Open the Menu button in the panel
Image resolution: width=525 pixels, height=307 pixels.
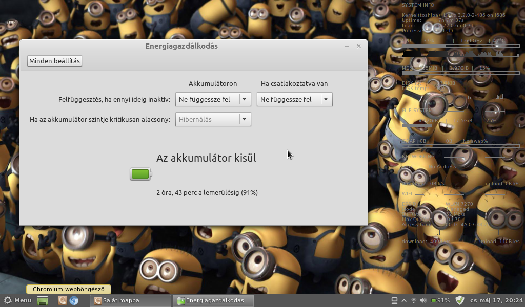[17, 300]
